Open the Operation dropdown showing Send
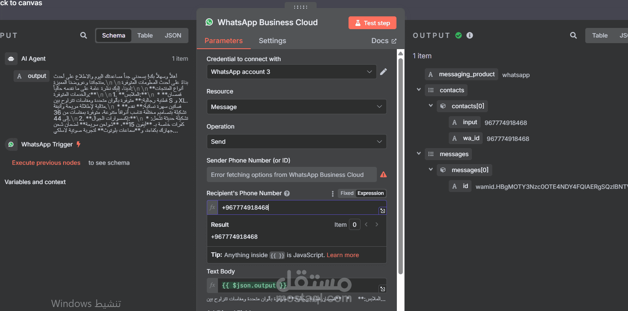Screen dimensions: 628x311 296,142
